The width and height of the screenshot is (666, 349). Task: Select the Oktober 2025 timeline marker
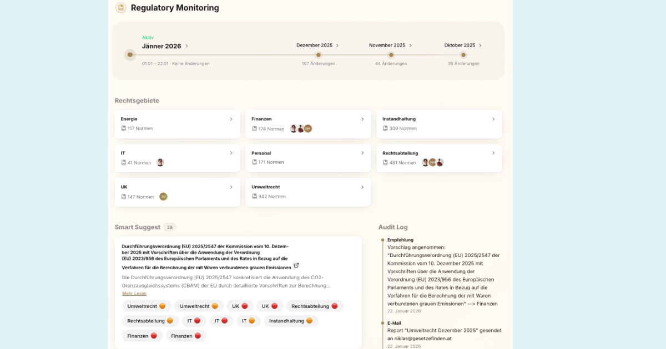[x=463, y=55]
